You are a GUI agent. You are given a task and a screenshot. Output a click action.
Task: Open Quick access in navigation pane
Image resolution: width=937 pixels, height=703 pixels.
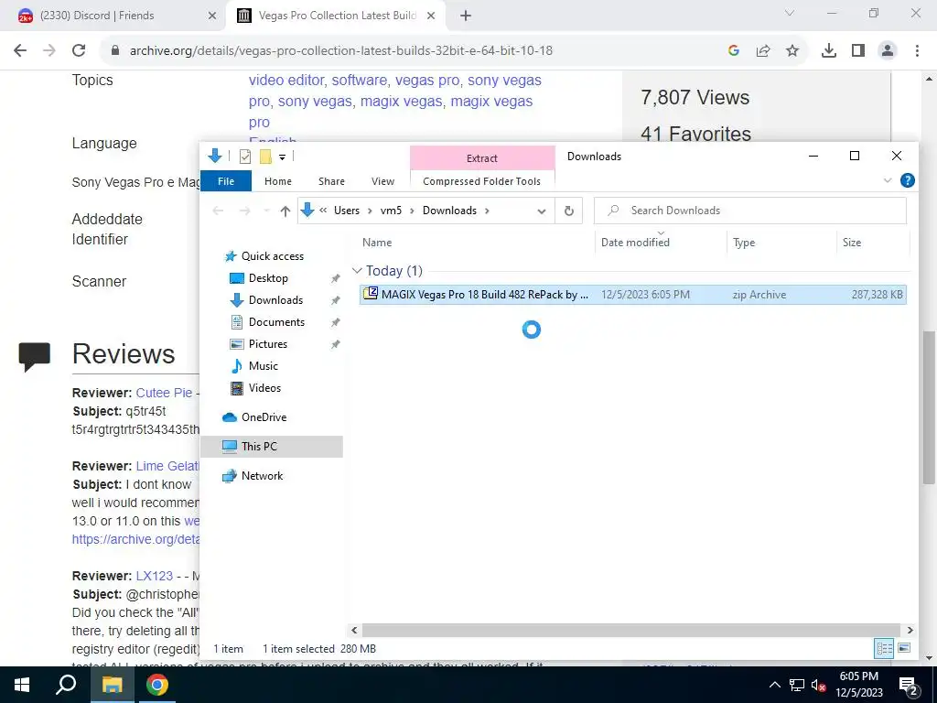coord(273,256)
